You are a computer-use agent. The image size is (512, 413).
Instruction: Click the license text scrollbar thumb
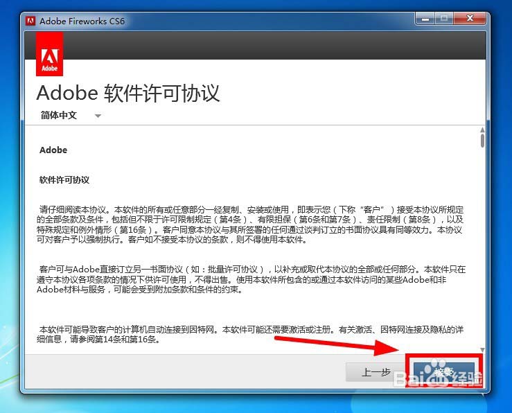(482, 140)
